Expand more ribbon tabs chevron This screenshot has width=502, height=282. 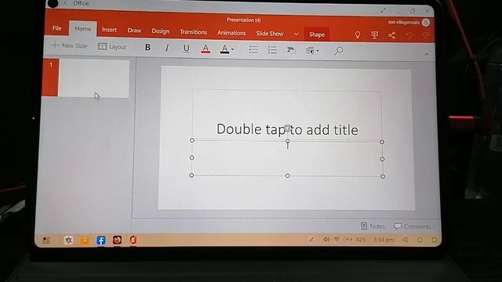(x=296, y=34)
